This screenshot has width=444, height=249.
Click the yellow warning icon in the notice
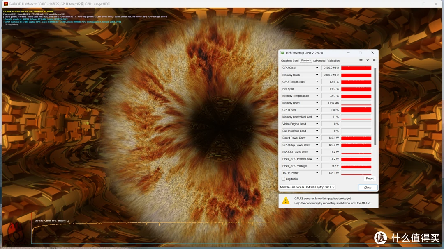coord(285,201)
